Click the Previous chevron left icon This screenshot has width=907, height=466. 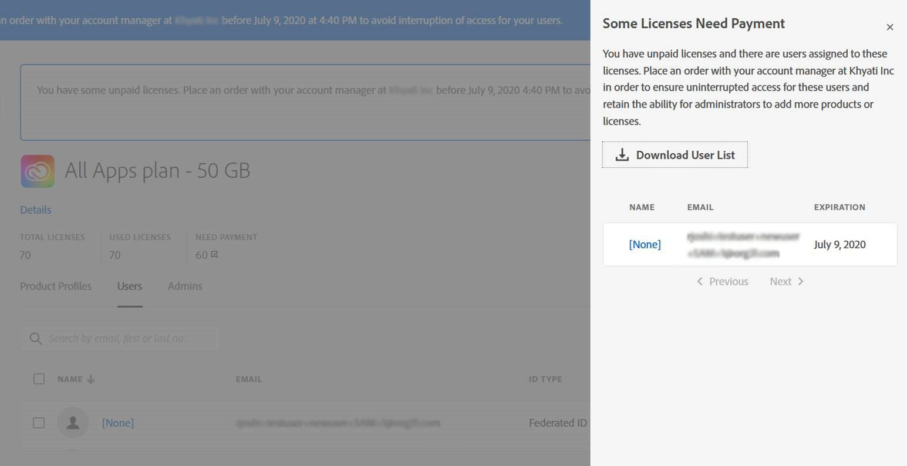click(x=700, y=282)
